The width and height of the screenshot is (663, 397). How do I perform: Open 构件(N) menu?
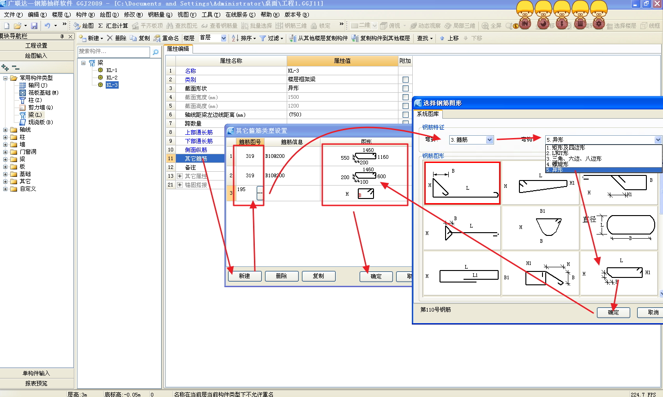[x=85, y=15]
